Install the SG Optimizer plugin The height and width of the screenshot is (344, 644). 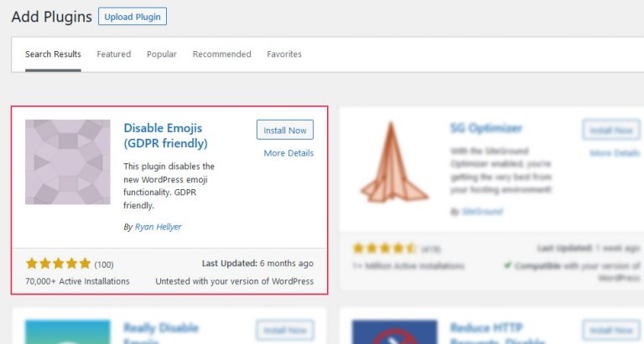611,130
